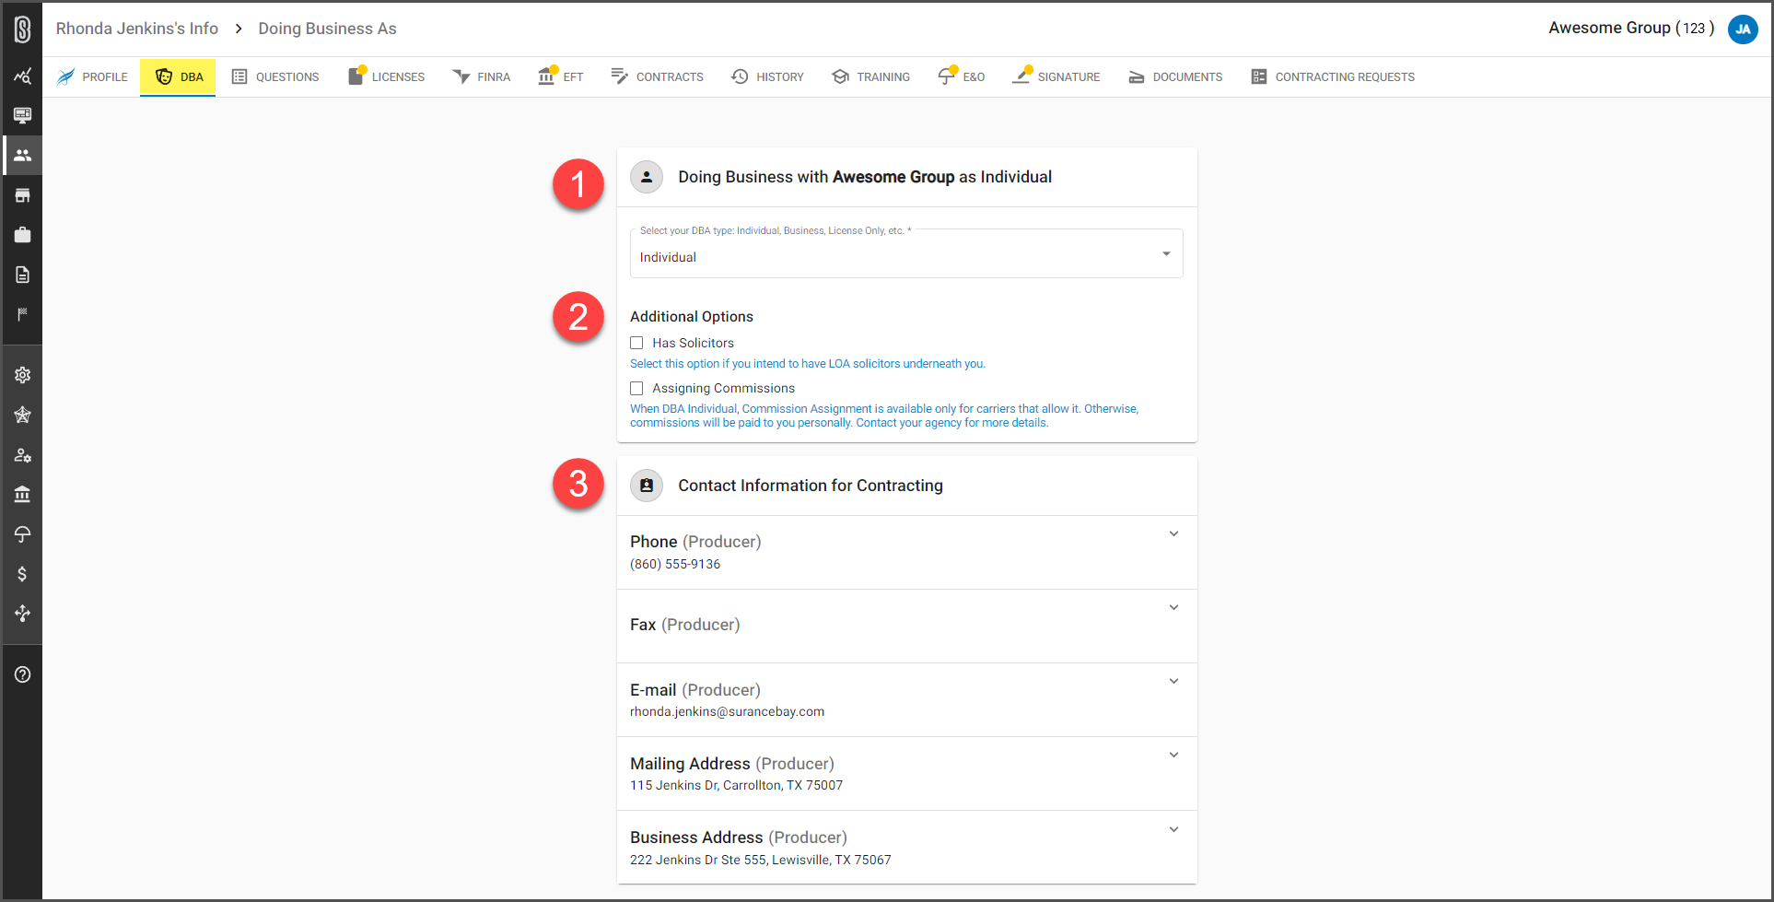Click the address 222 Jenkins Dr Ste 555
Viewport: 1774px width, 902px height.
[x=760, y=860]
